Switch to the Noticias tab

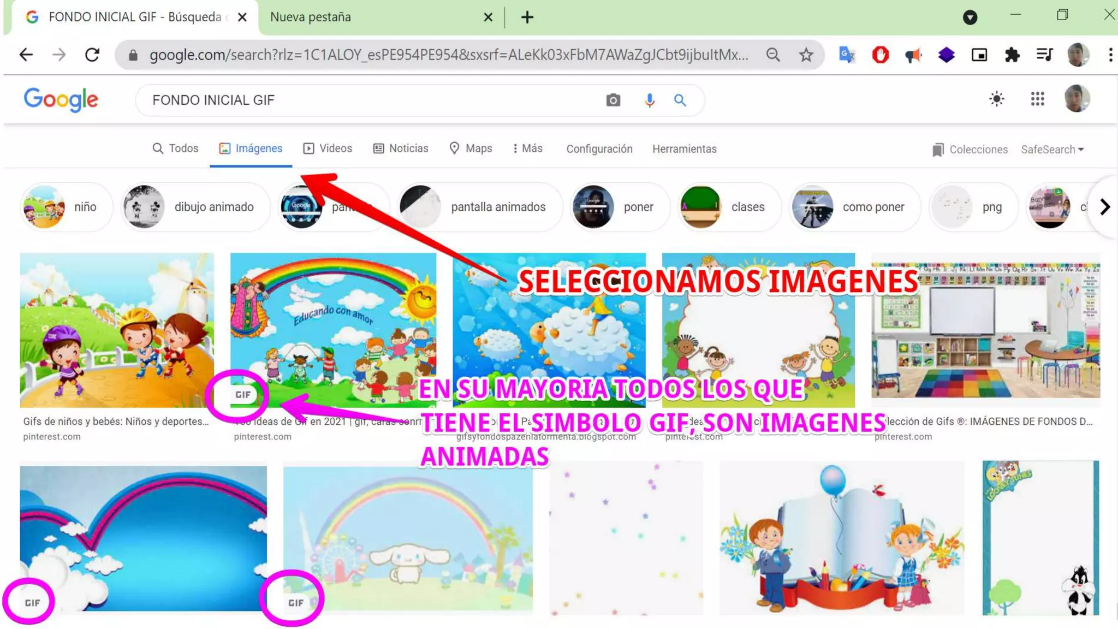pos(401,149)
